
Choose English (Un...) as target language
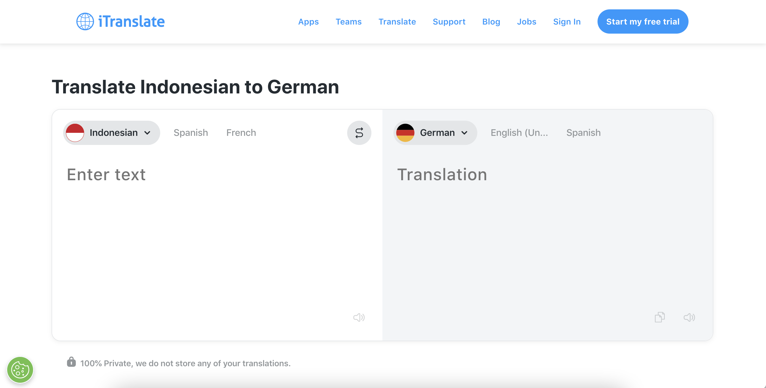pyautogui.click(x=519, y=133)
